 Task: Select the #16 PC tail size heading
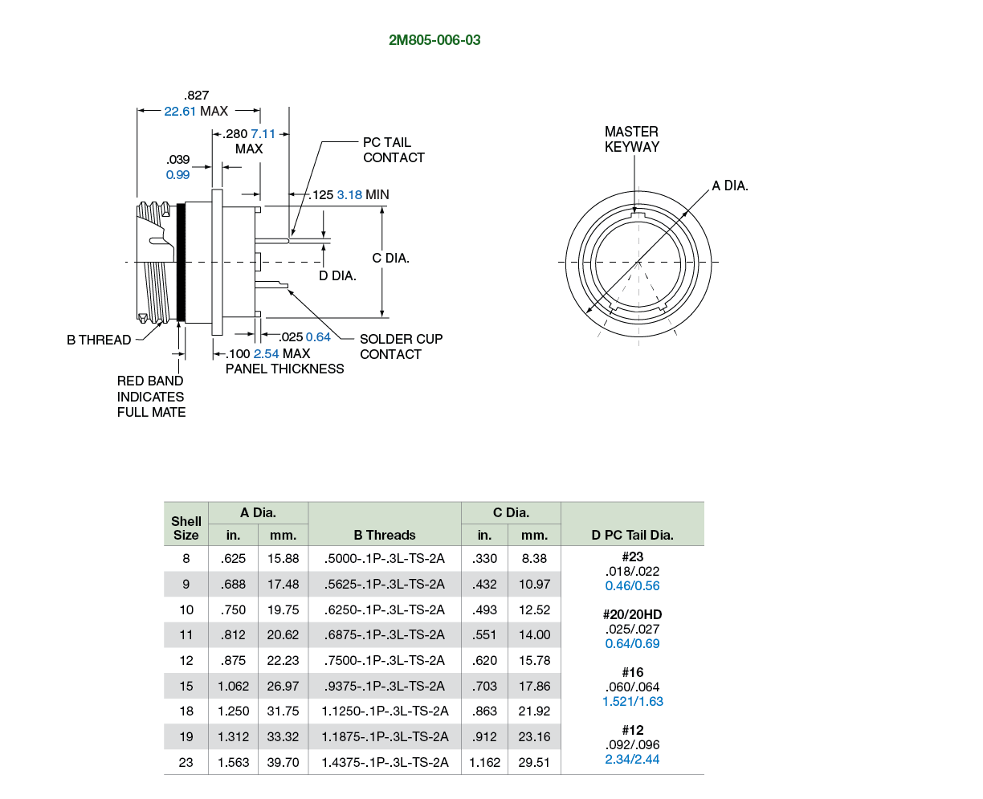(633, 672)
